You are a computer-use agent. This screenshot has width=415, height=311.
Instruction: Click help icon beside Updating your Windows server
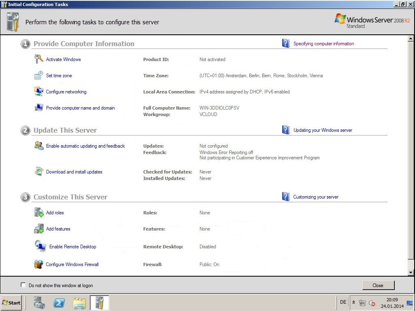coord(286,130)
